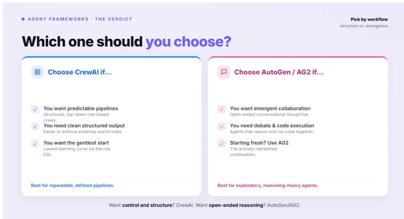
Task: Click 'Best for repeatable, defined pipelines.' text
Action: point(73,185)
